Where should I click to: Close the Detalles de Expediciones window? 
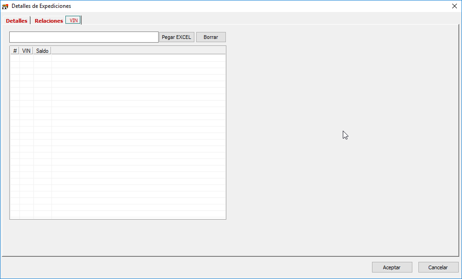pos(454,6)
